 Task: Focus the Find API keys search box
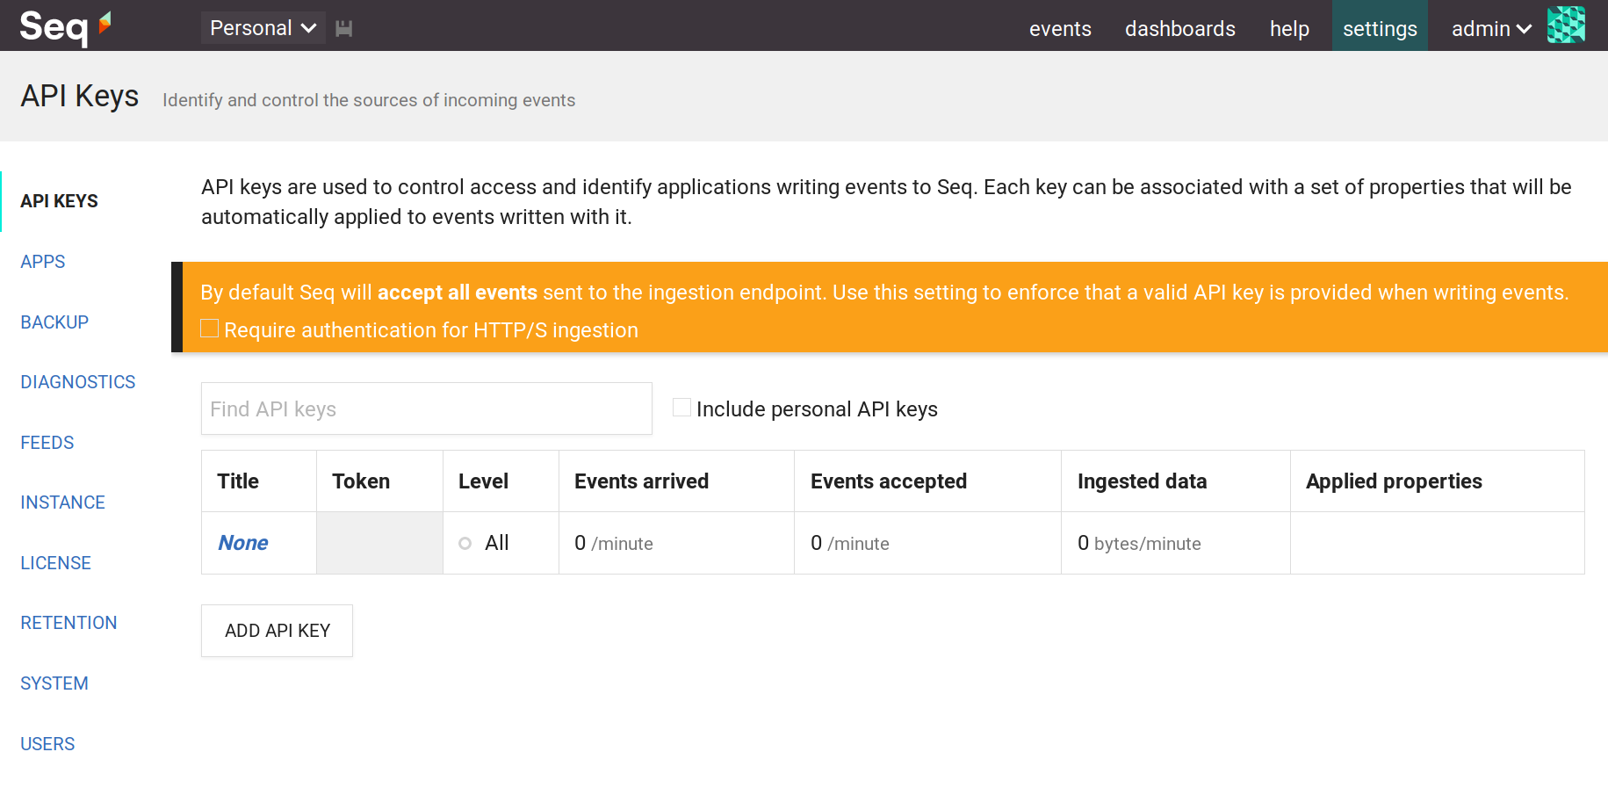tap(427, 408)
